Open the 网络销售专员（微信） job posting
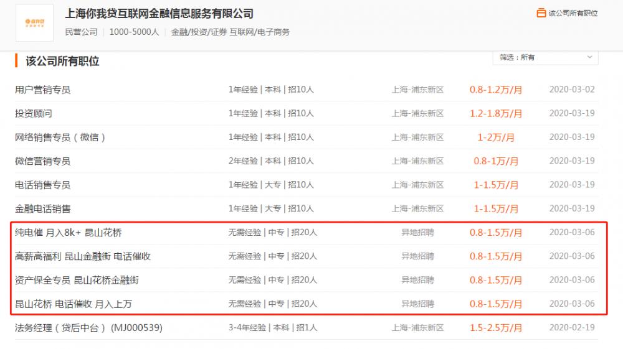The height and width of the screenshot is (349, 623). coord(60,137)
